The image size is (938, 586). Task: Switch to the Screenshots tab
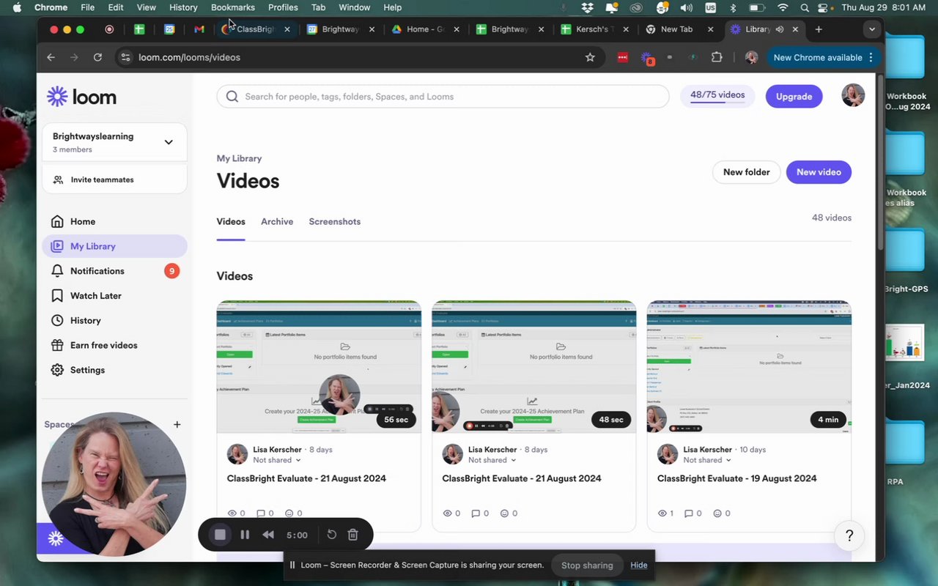pyautogui.click(x=334, y=221)
